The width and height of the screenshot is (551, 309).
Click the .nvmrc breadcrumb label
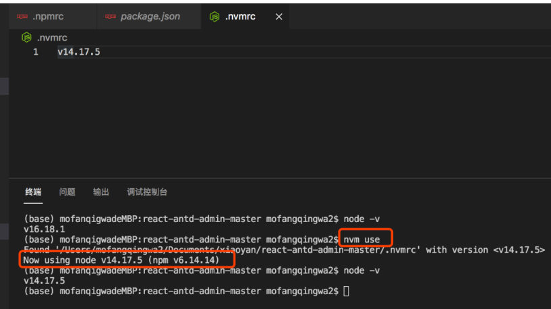point(52,38)
